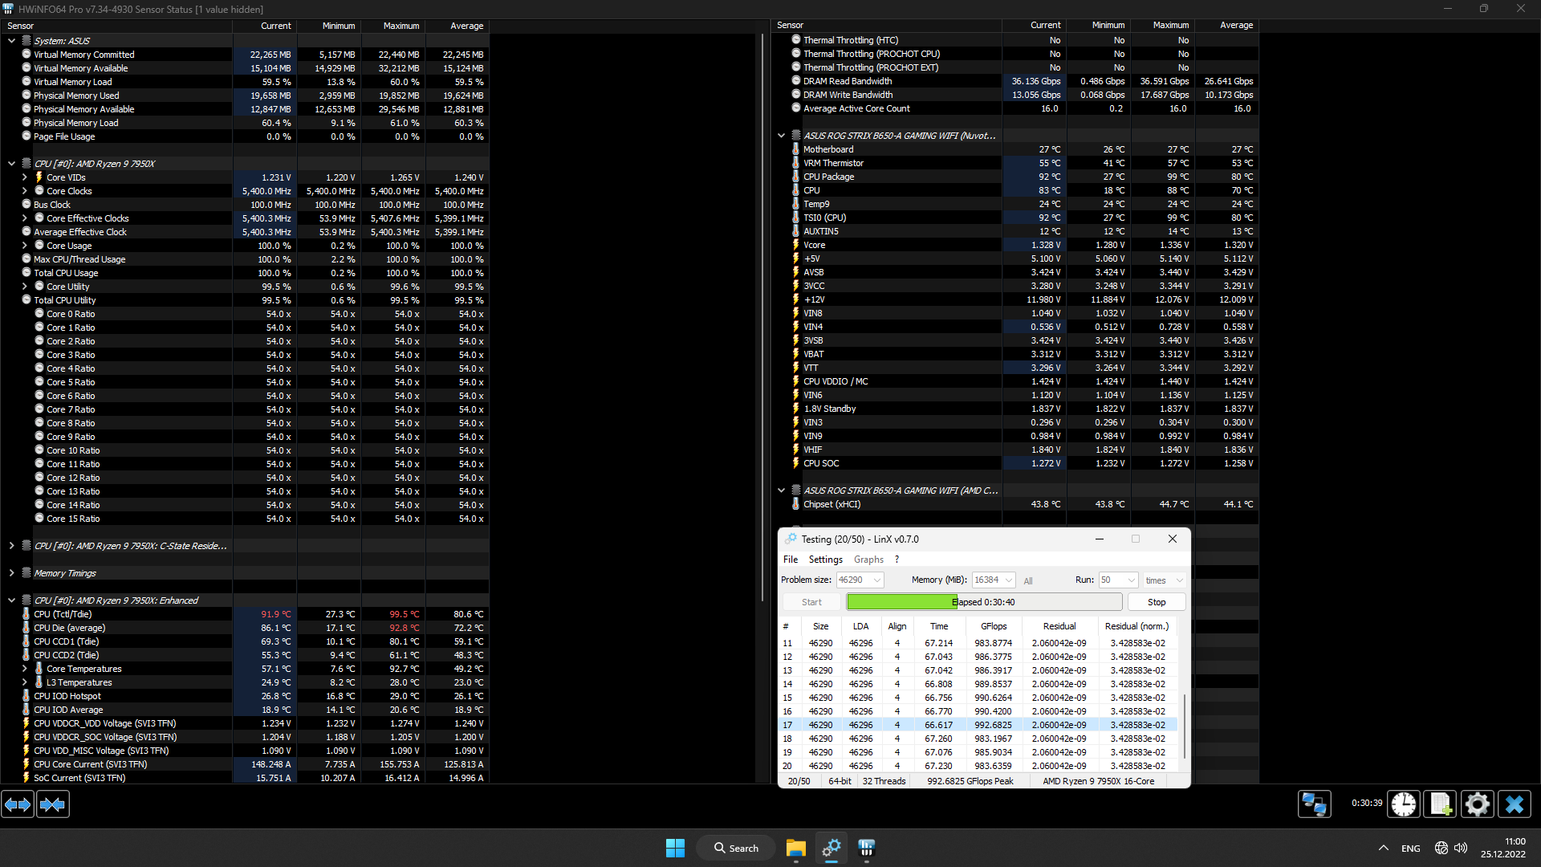Open the remote network monitoring icon
1541x867 pixels.
pyautogui.click(x=1314, y=804)
